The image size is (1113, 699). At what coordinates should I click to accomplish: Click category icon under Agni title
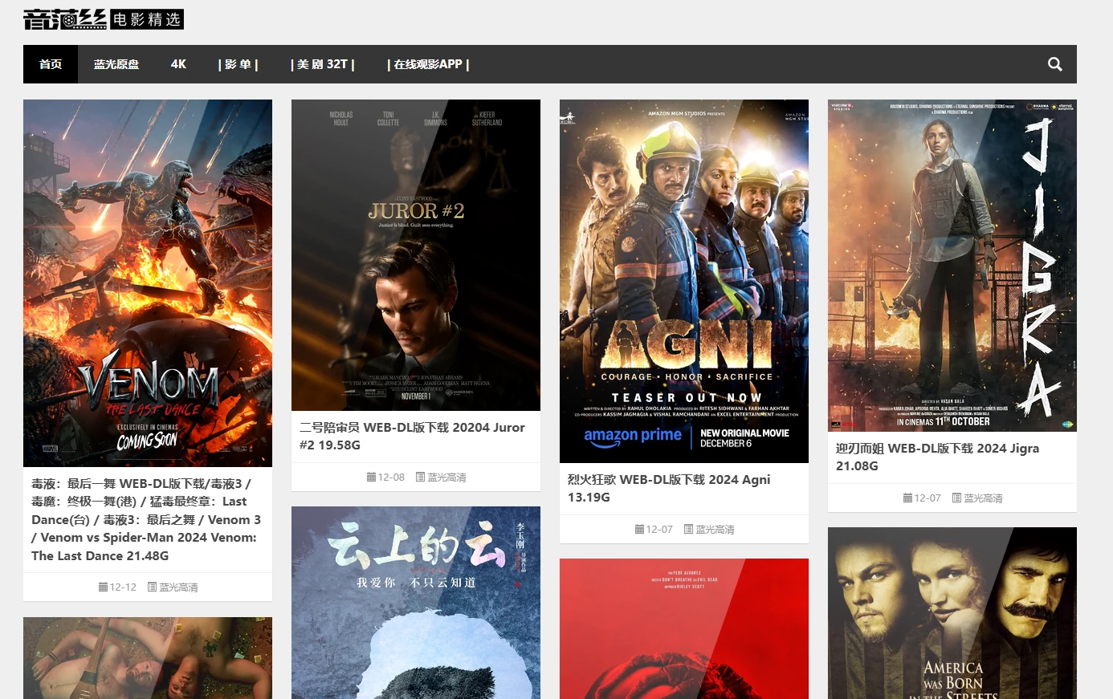click(x=688, y=530)
